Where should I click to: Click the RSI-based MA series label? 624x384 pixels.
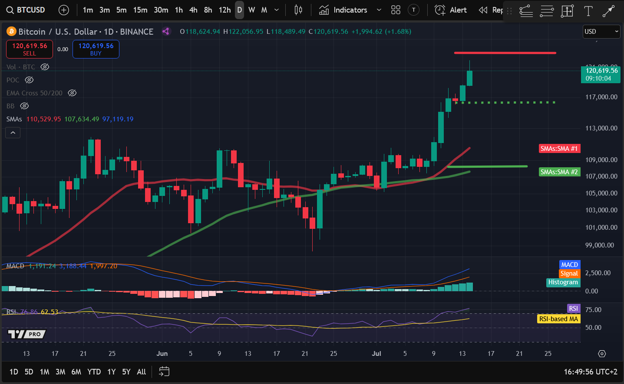point(558,319)
